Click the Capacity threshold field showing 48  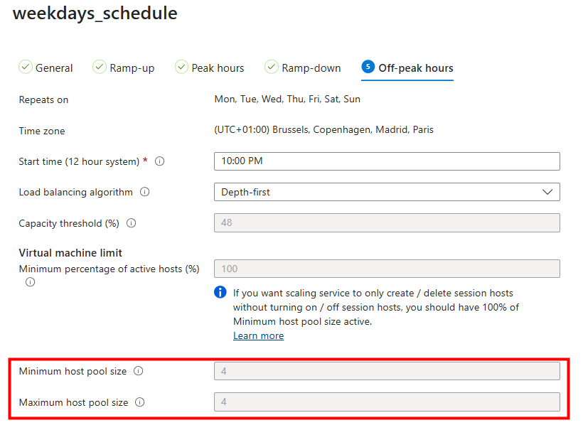click(x=387, y=222)
